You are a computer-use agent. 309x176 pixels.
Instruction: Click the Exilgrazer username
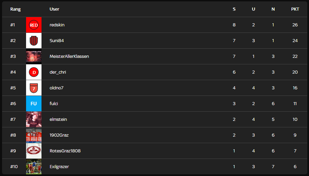click(59, 167)
